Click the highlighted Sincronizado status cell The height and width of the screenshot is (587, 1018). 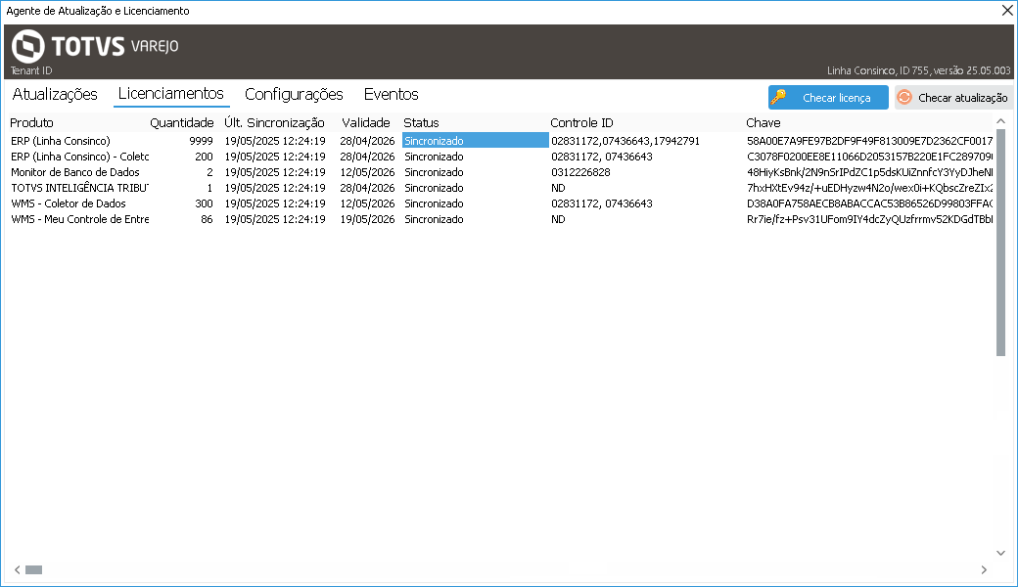[476, 141]
